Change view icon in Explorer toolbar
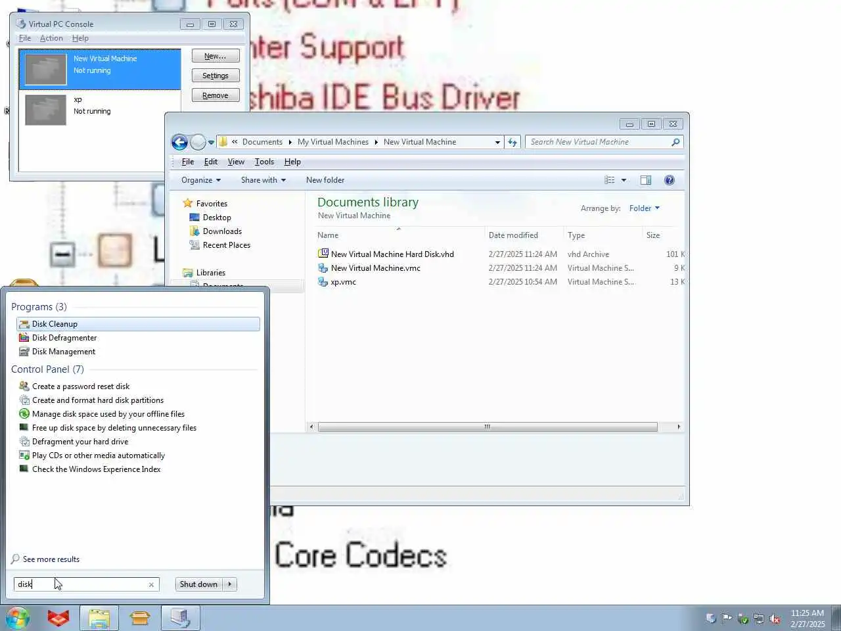841x631 pixels. click(610, 180)
